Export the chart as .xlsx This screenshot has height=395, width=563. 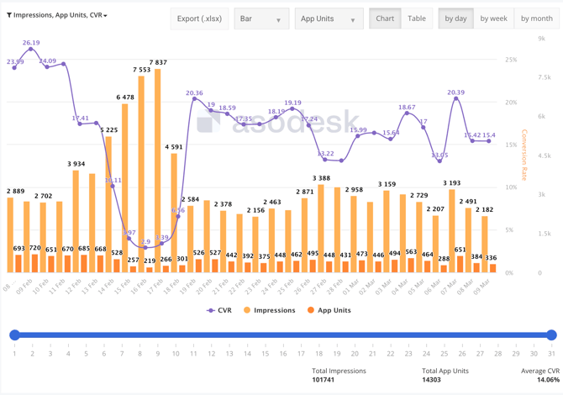pos(199,18)
